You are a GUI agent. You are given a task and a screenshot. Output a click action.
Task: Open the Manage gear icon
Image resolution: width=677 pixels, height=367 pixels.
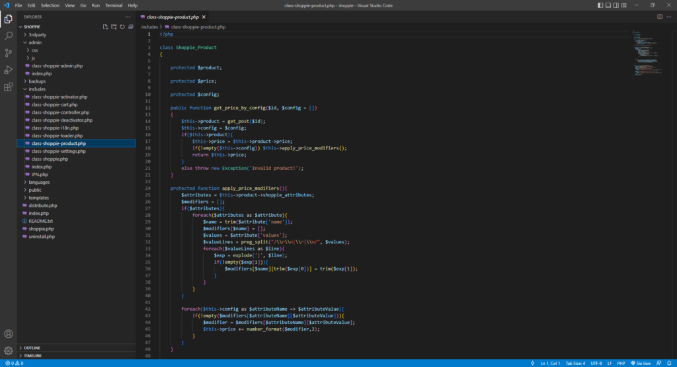click(x=8, y=350)
